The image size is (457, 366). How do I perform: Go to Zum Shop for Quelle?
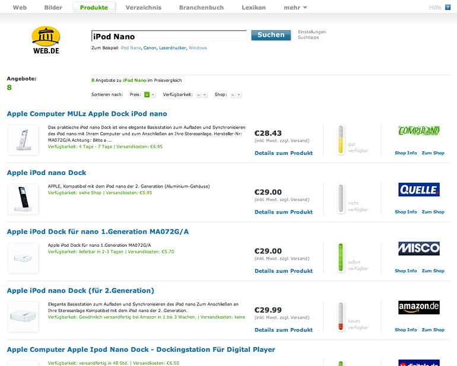433,212
